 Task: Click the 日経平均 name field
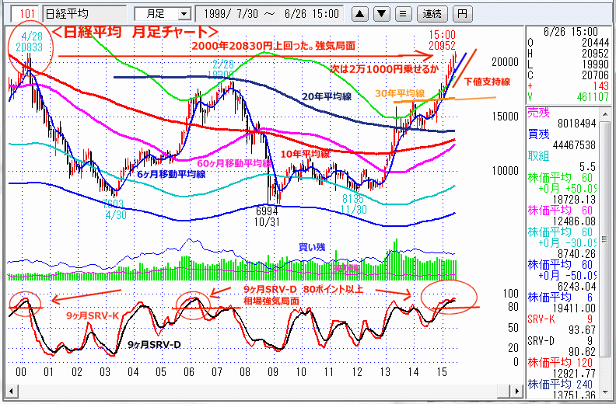(x=83, y=13)
